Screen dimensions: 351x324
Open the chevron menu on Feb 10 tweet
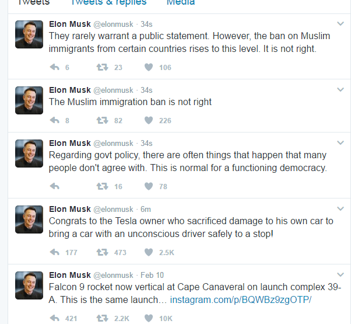coord(341,274)
